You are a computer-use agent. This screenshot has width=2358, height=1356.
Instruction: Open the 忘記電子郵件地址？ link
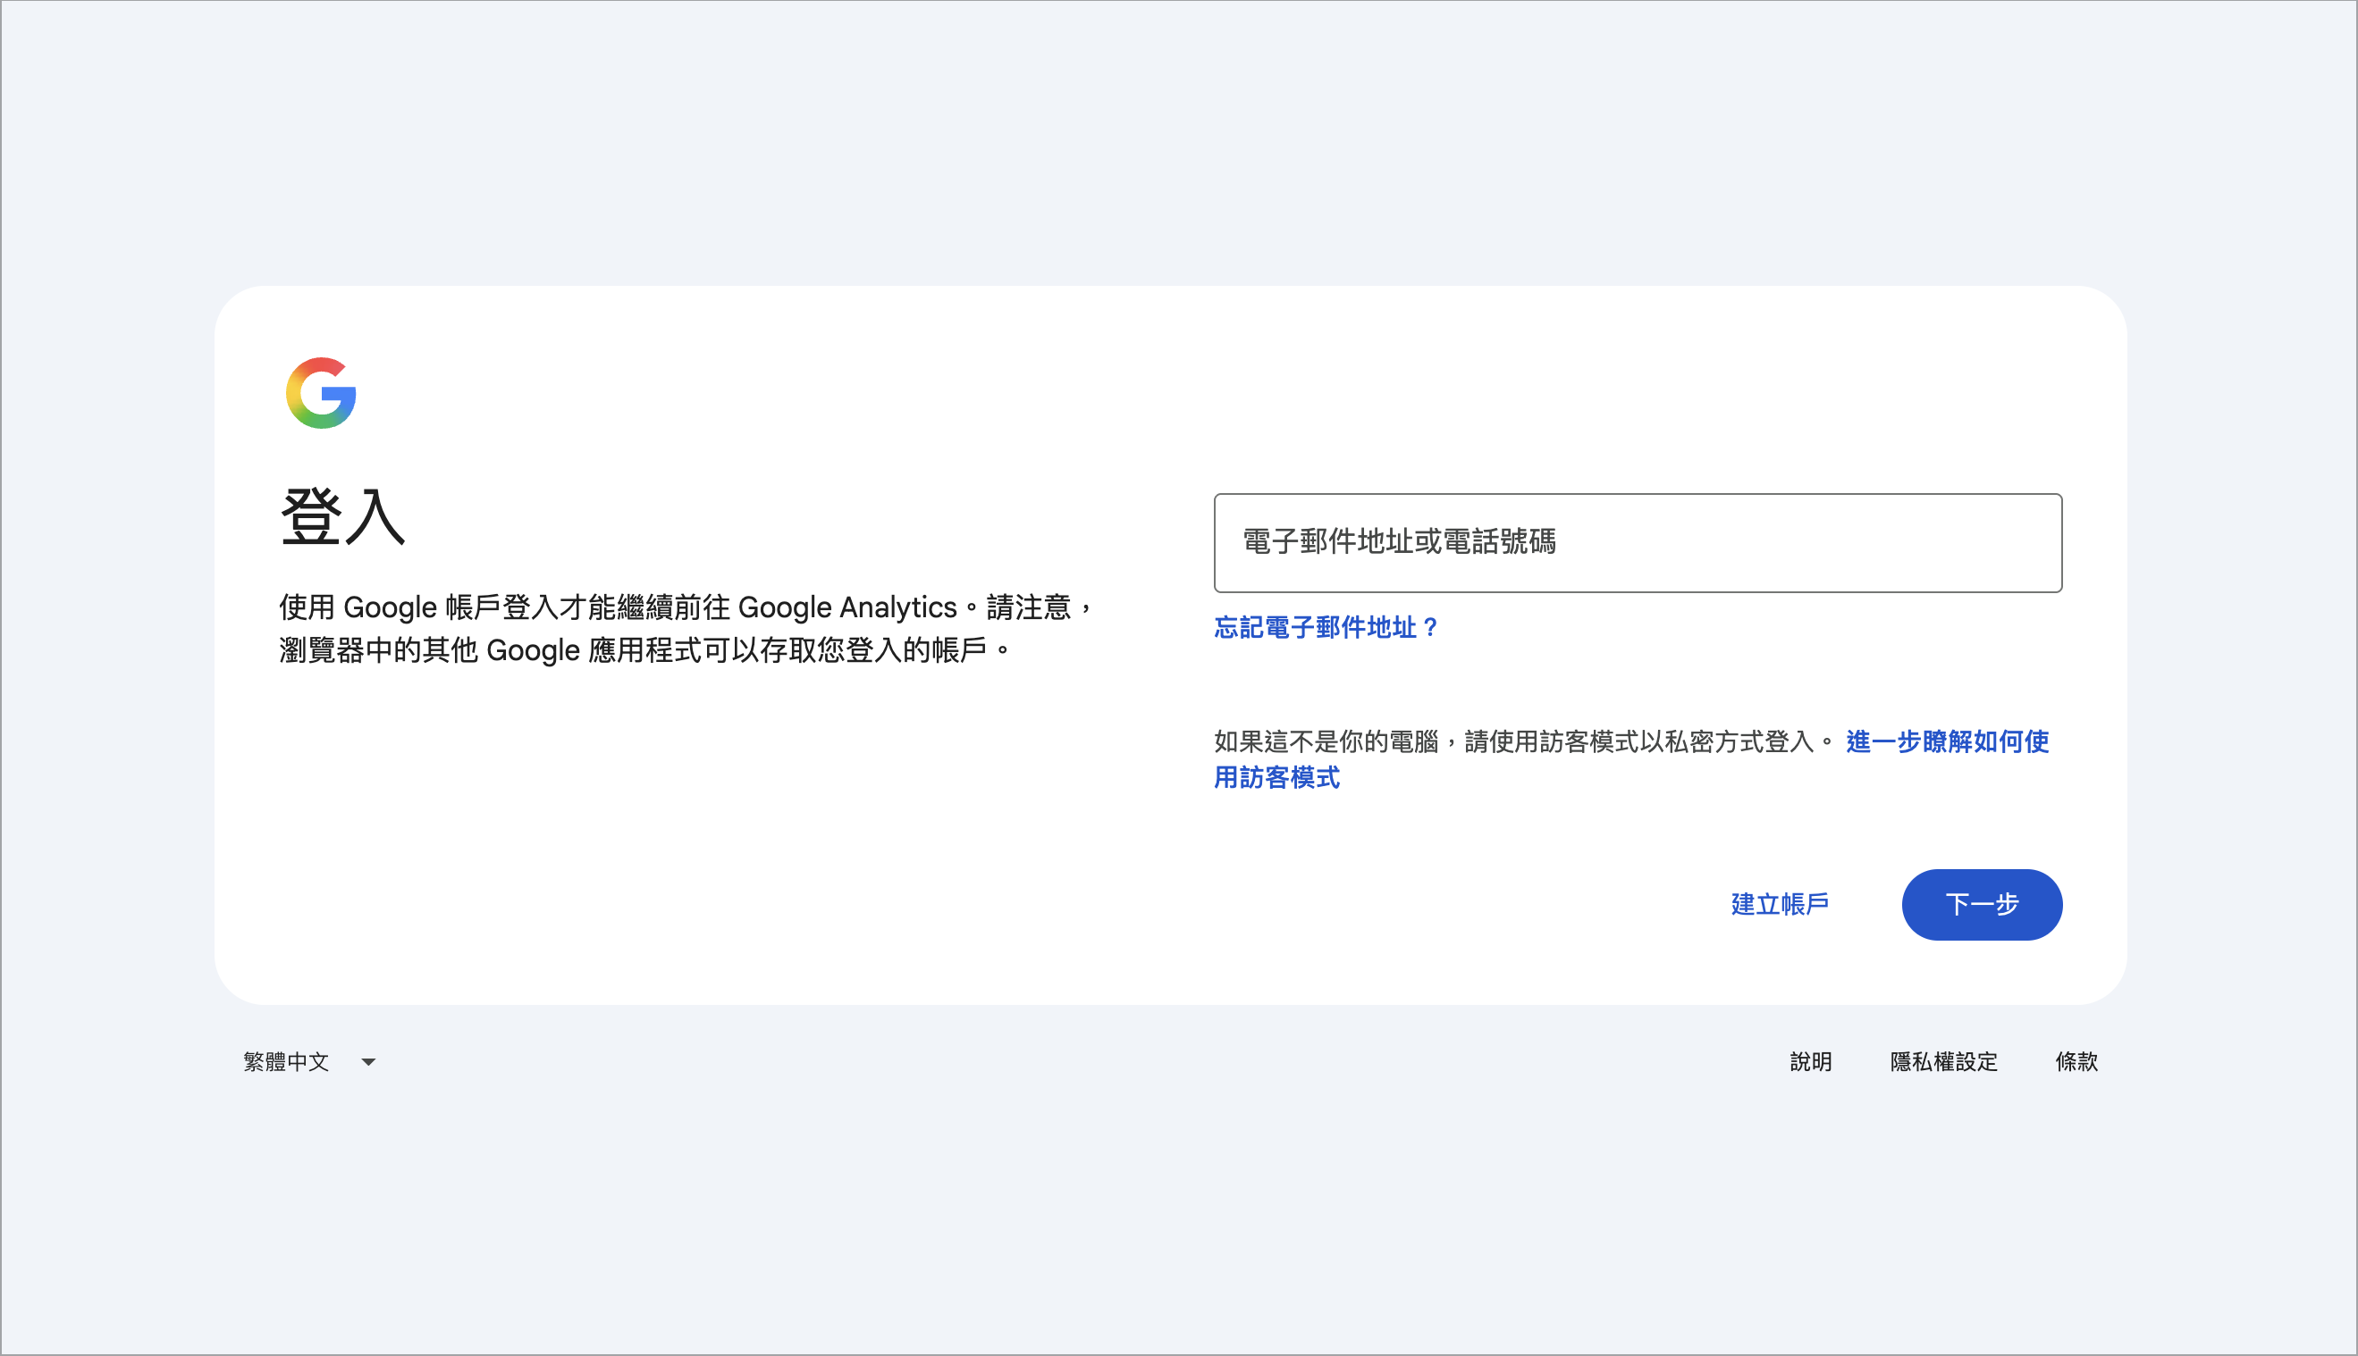tap(1326, 628)
